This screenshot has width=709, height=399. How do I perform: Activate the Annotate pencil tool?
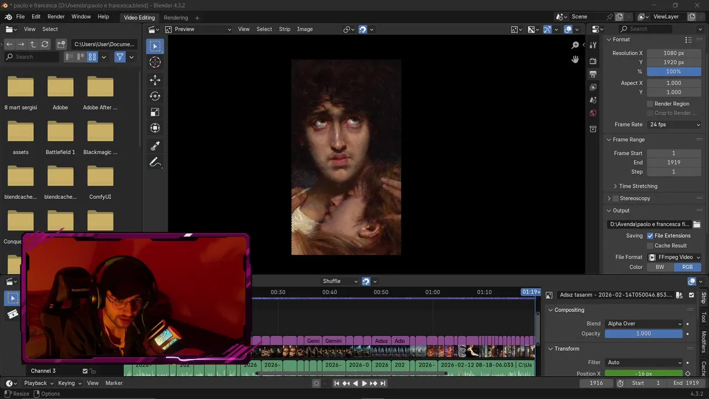click(x=155, y=163)
